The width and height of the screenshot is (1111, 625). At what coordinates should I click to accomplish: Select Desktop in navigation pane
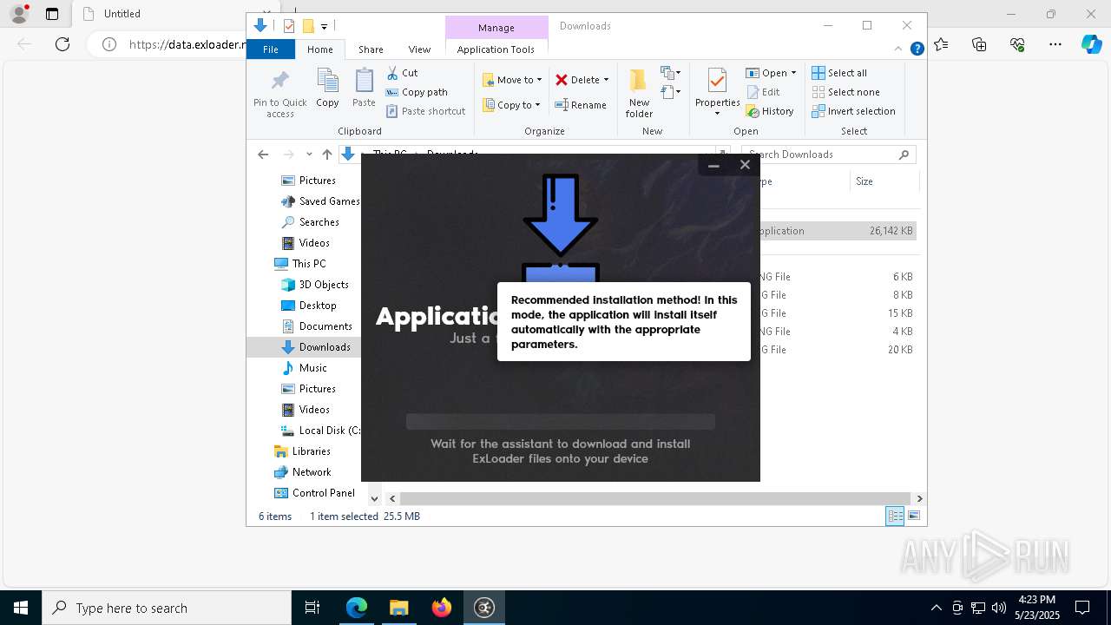(x=309, y=306)
